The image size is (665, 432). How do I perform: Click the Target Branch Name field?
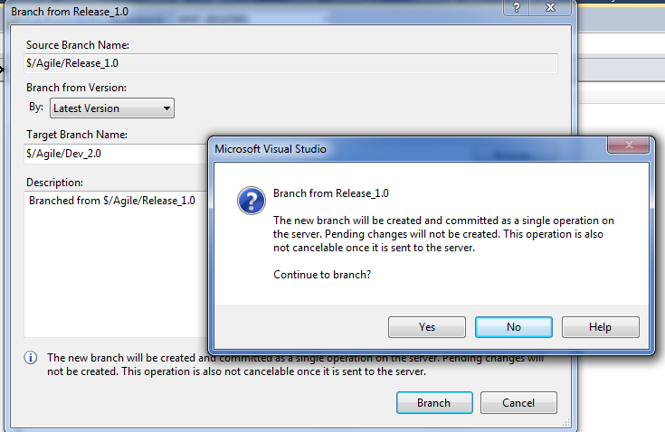pos(116,154)
